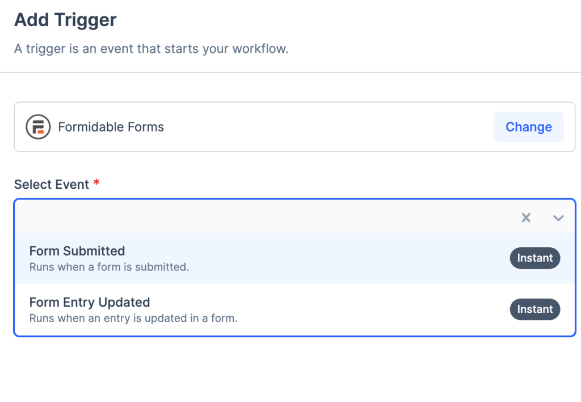Collapse the event list using the chevron arrow
This screenshot has width=581, height=402.
558,218
